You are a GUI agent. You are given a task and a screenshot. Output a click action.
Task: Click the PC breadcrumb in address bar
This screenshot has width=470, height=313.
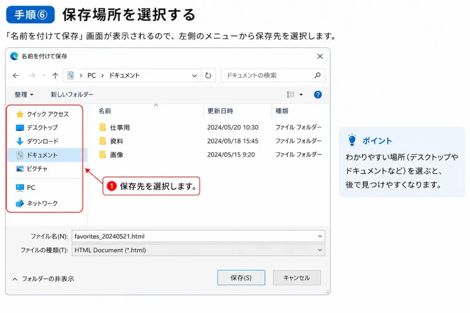(x=91, y=76)
